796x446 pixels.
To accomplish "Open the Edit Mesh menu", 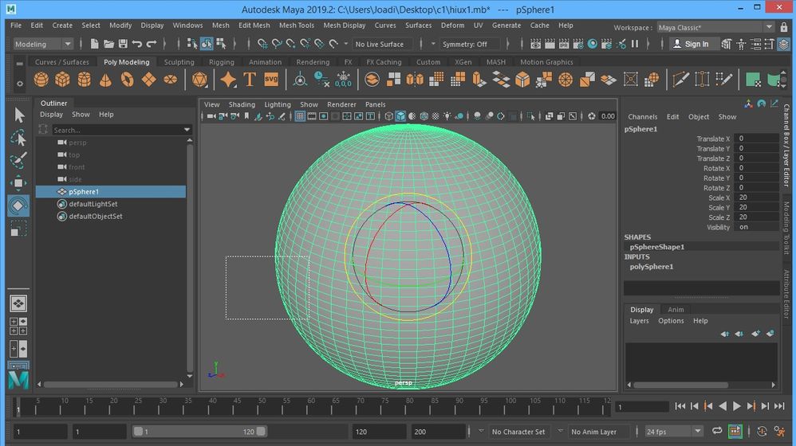I will [x=254, y=25].
